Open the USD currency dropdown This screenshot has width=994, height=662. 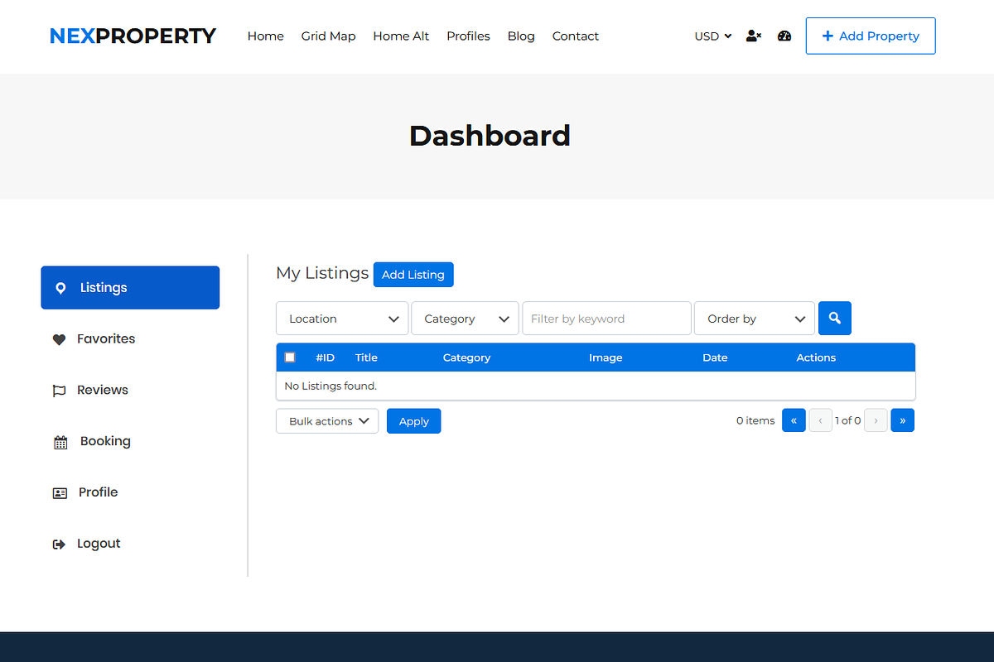coord(712,36)
